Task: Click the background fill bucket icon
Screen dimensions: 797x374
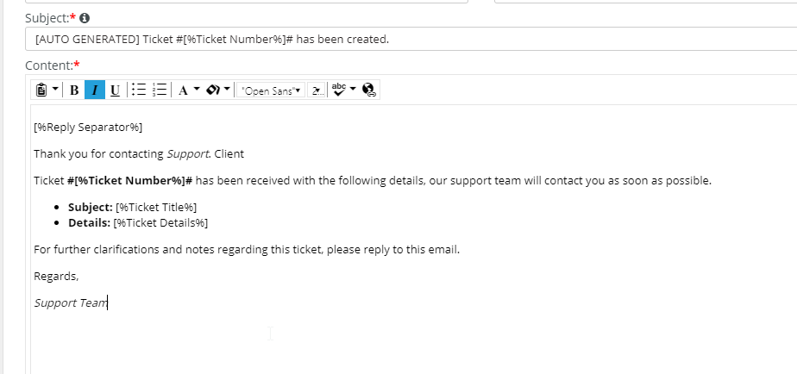Action: click(x=212, y=90)
